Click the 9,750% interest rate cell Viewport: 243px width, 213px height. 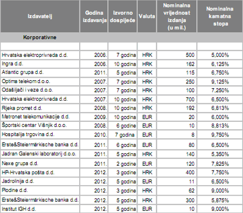[220, 135]
